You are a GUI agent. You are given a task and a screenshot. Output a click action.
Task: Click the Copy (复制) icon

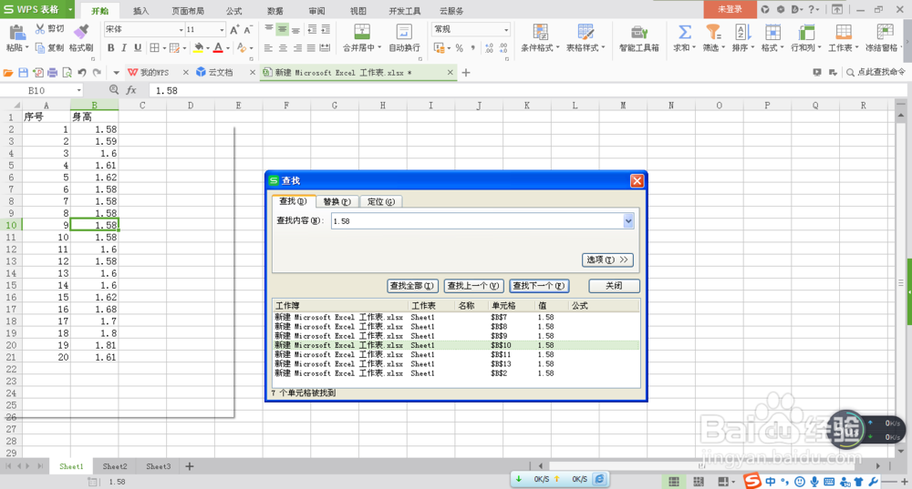click(x=40, y=47)
